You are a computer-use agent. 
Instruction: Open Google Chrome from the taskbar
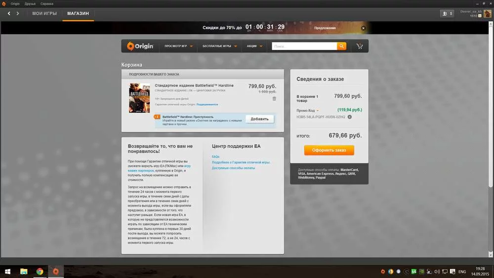tap(40, 272)
